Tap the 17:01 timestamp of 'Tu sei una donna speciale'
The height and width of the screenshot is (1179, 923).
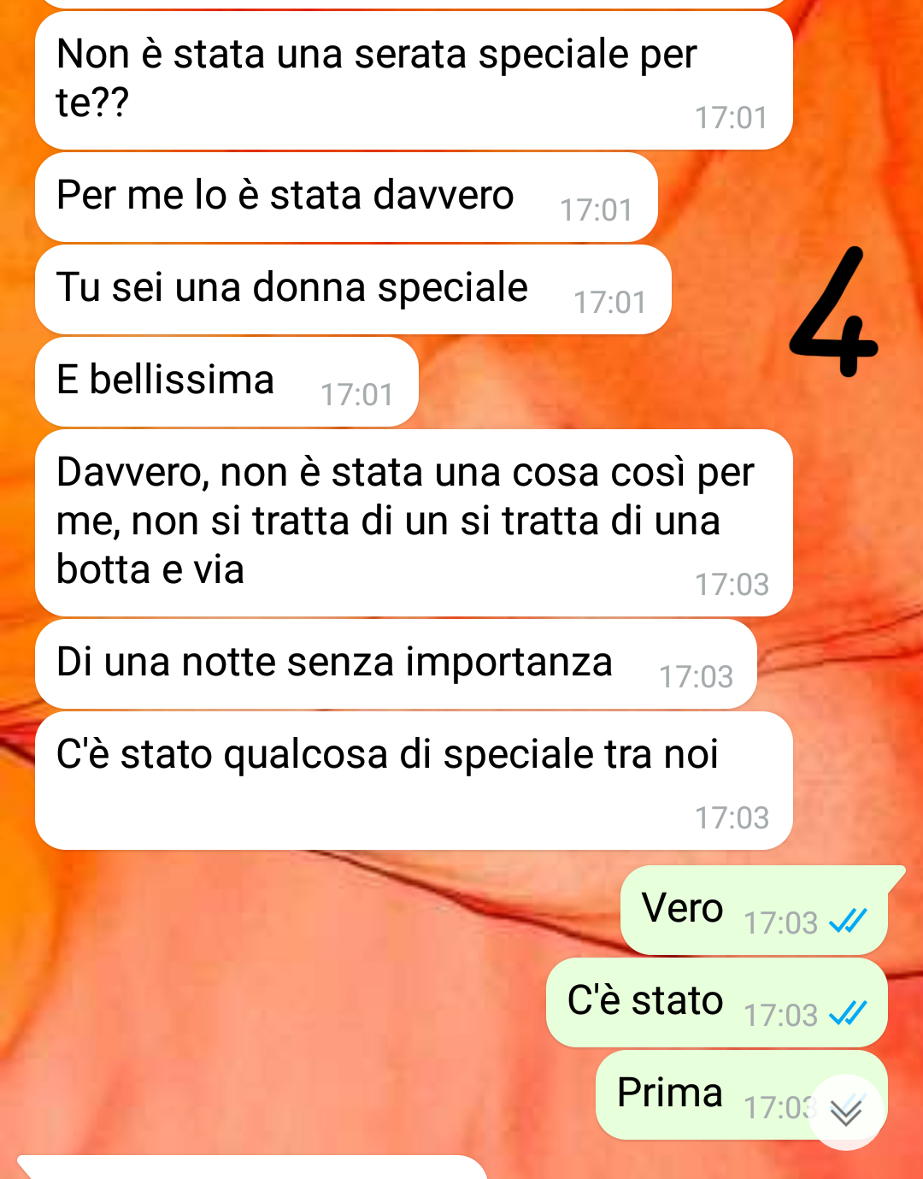point(609,303)
